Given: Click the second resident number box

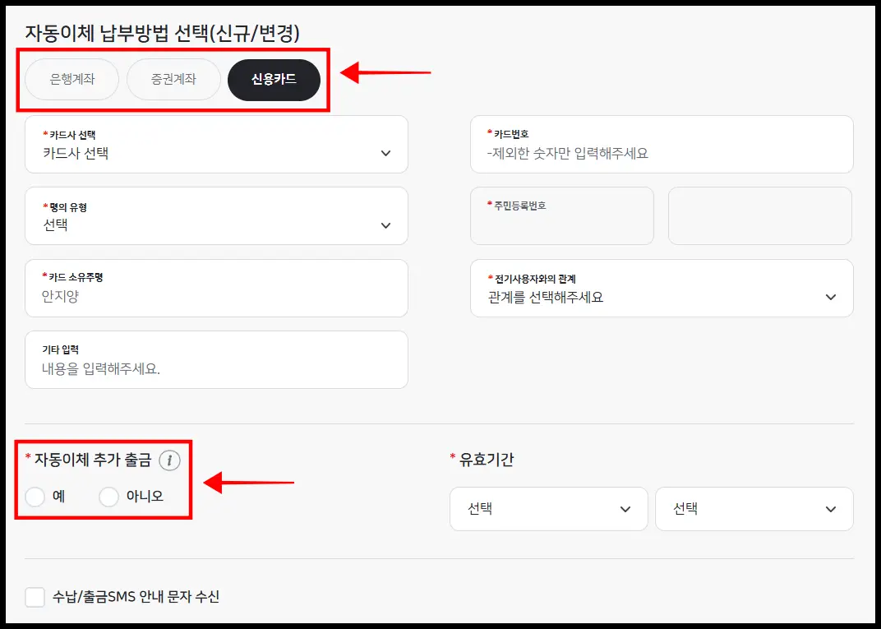Looking at the screenshot, I should click(759, 216).
